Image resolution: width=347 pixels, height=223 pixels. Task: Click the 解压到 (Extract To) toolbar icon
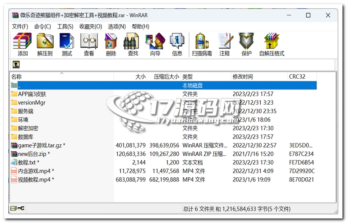(x=45, y=45)
